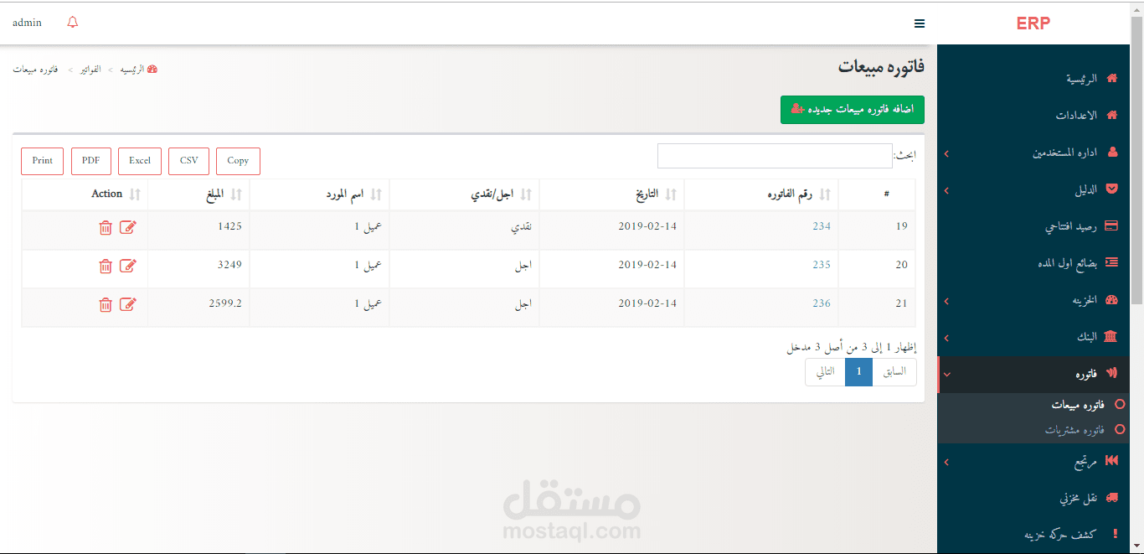Edit invoice 234 with the pencil icon
The height and width of the screenshot is (554, 1144).
point(127,227)
